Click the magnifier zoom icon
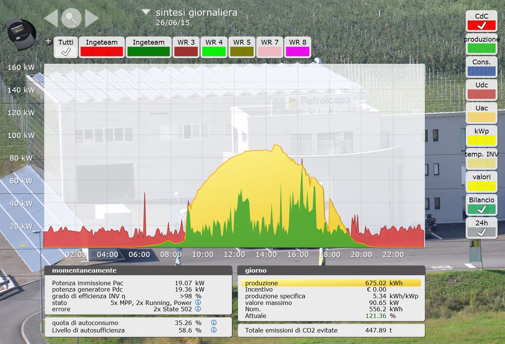The image size is (505, 344). [71, 18]
